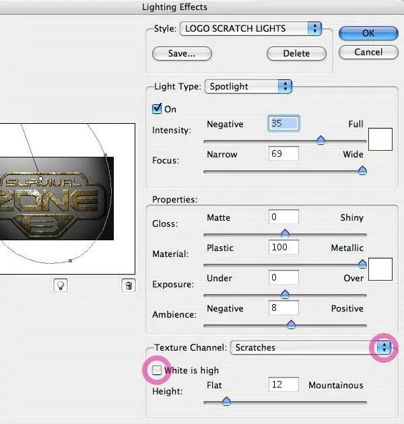The image size is (404, 424).
Task: Click the Intensity slider handle
Action: click(321, 141)
